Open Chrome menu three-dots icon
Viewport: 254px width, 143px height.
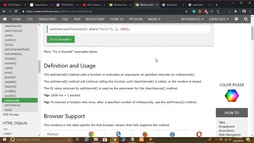tap(250, 12)
